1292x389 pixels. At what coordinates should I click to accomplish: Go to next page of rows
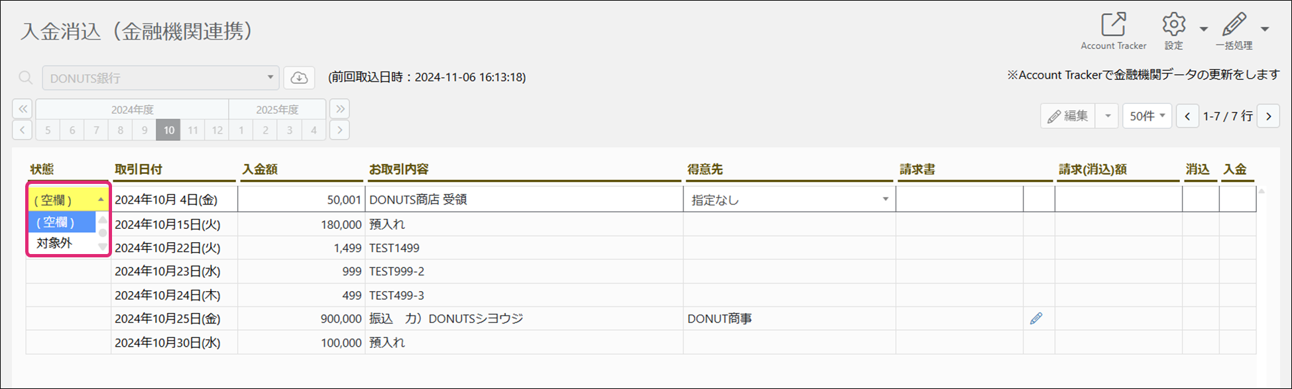(1268, 116)
